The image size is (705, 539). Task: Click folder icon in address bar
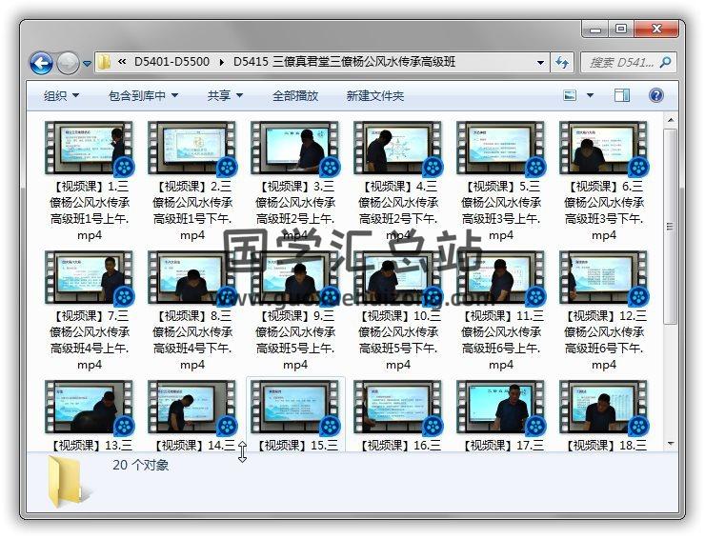[x=105, y=63]
